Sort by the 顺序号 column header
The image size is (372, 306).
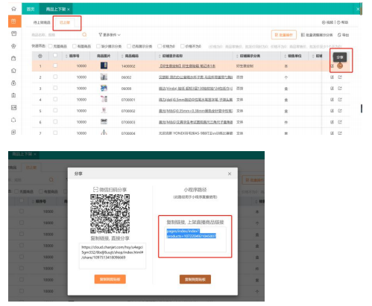point(72,56)
